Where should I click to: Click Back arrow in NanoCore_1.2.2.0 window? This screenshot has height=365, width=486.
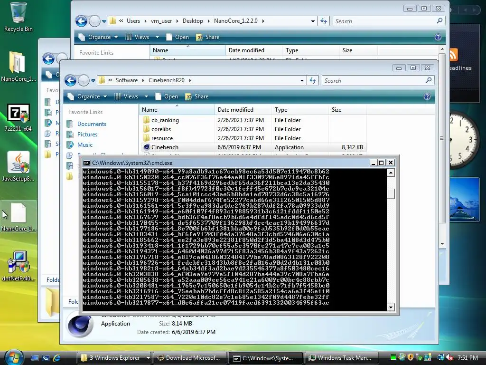click(81, 21)
